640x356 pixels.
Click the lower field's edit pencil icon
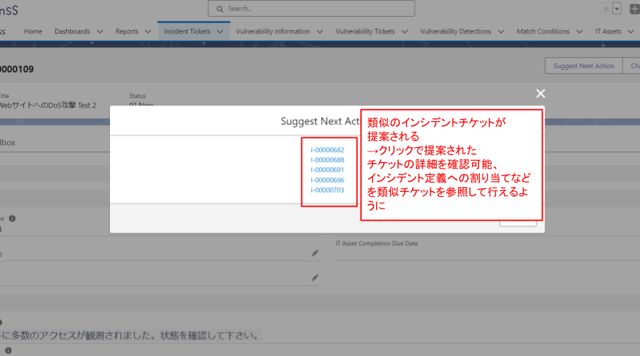click(x=315, y=277)
